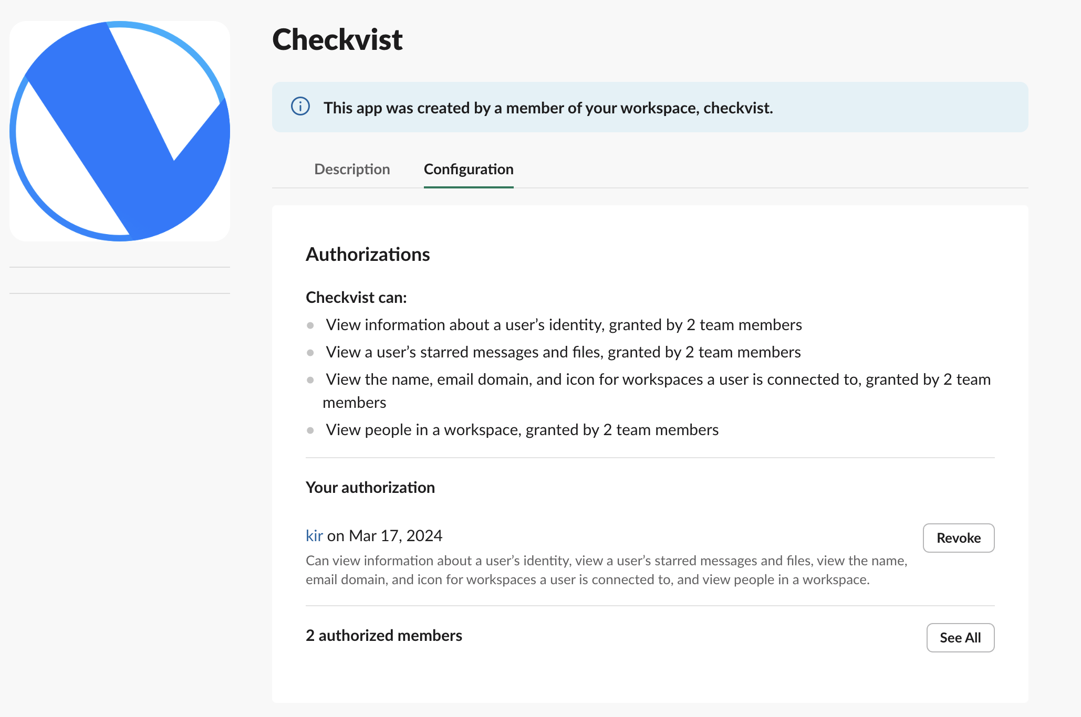Click the workspace creator info banner text
The width and height of the screenshot is (1081, 717).
(548, 108)
